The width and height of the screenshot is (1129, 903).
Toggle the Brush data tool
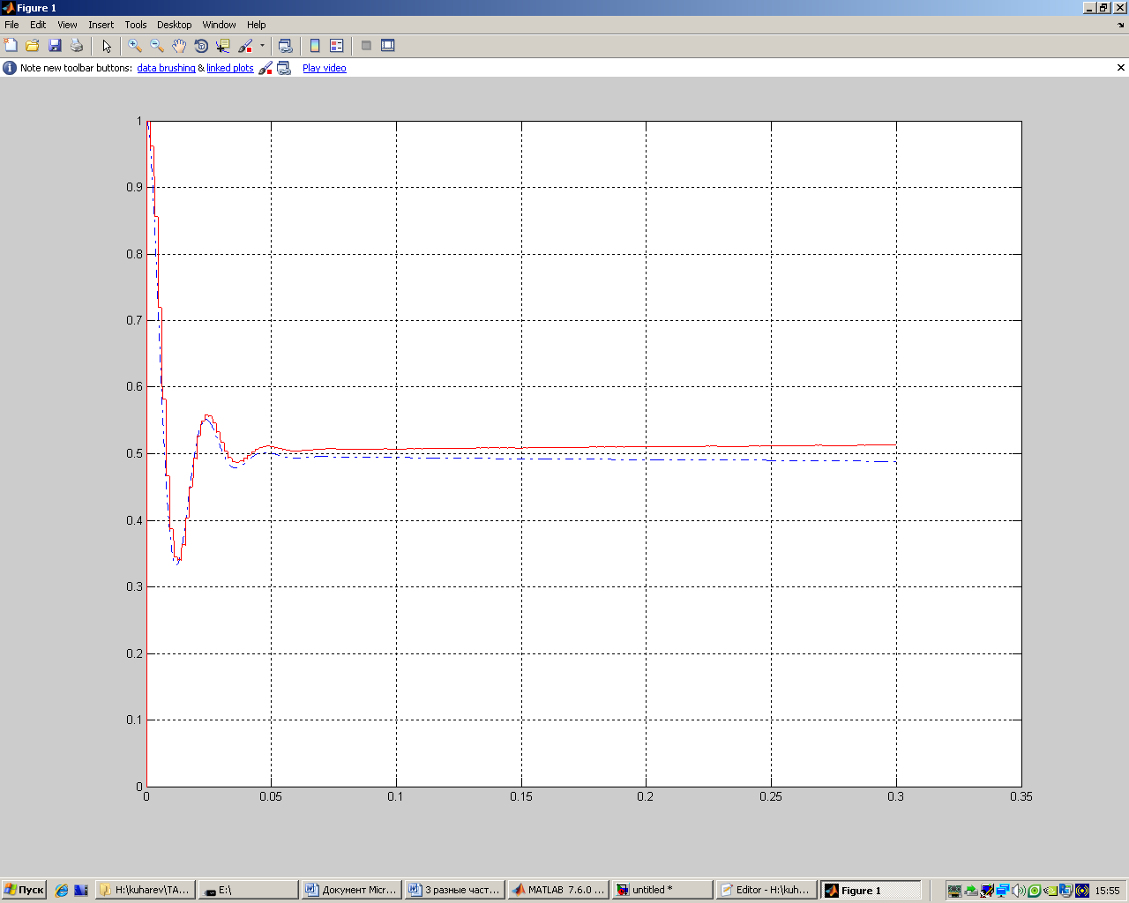(x=246, y=45)
